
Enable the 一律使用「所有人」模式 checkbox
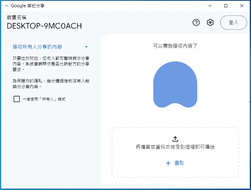pyautogui.click(x=17, y=99)
